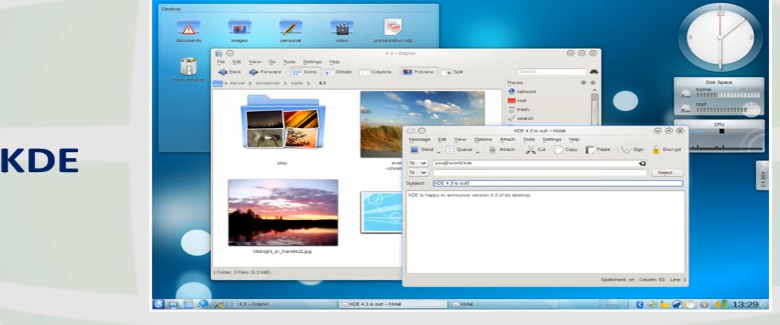780x325 pixels.
Task: Click the home disk space usage bar
Action: 728,96
